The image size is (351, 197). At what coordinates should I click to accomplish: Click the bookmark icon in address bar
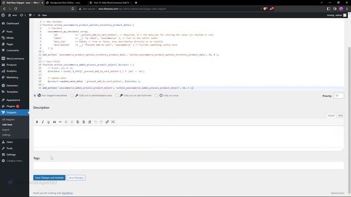click(x=73, y=9)
